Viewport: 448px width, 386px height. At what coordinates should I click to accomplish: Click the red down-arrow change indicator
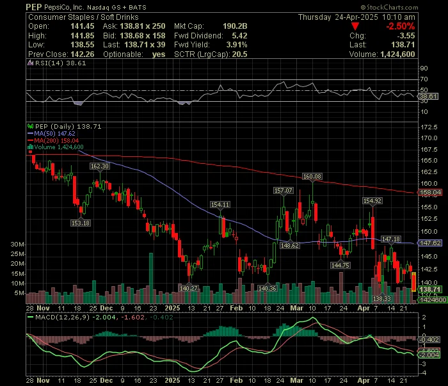click(355, 26)
